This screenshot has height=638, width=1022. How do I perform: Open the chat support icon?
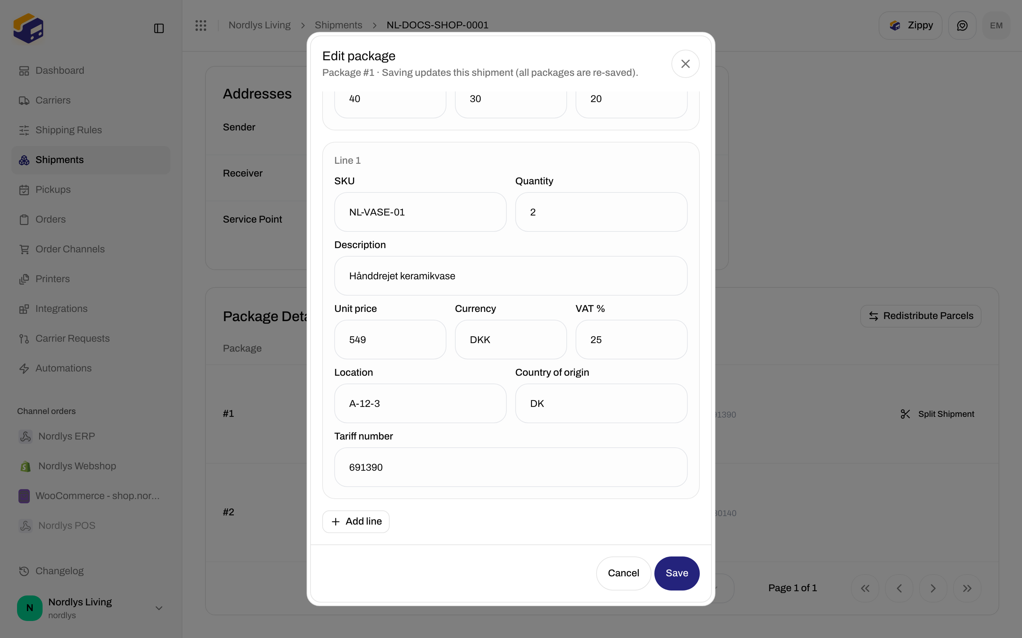pos(962,26)
